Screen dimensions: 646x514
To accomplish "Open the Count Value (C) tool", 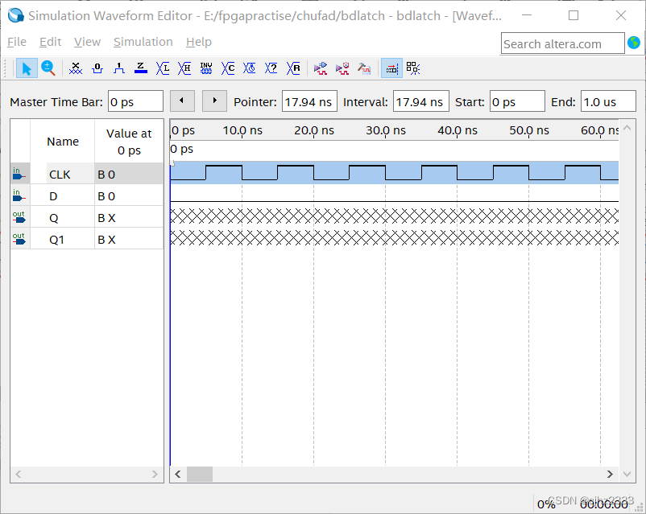I will (x=228, y=68).
